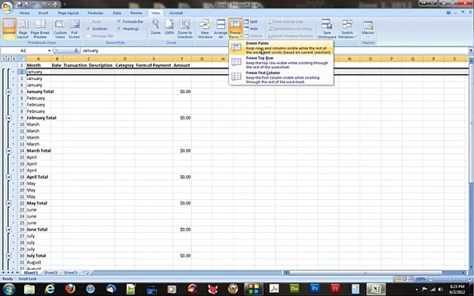Toggle Message Bar checkbox

coord(88,36)
